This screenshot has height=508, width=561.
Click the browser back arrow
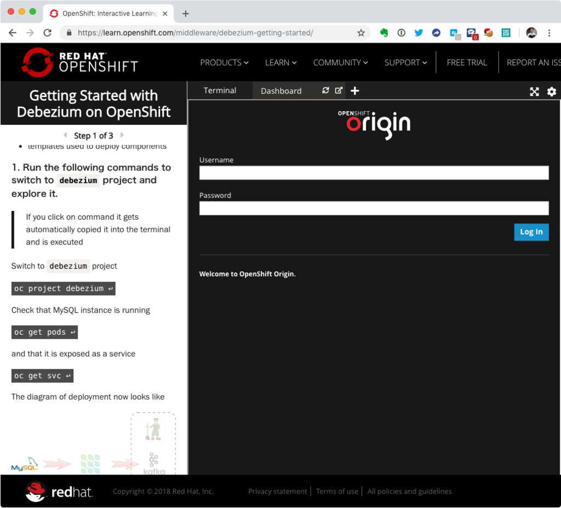(13, 33)
